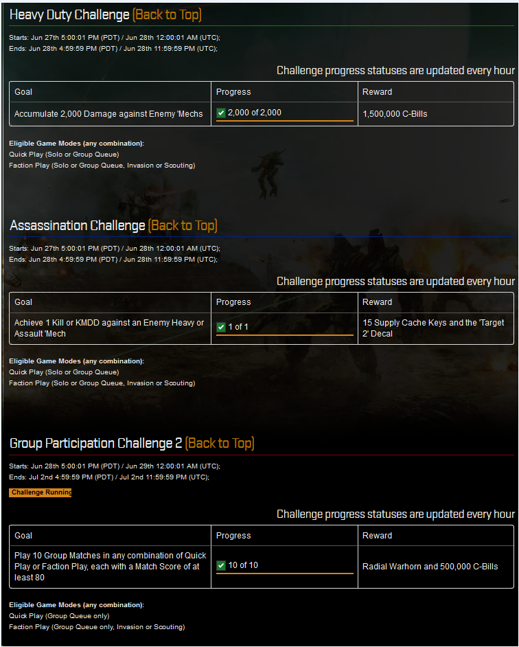
Task: Click the green checkmark beside 10 of 10
Action: 221,565
